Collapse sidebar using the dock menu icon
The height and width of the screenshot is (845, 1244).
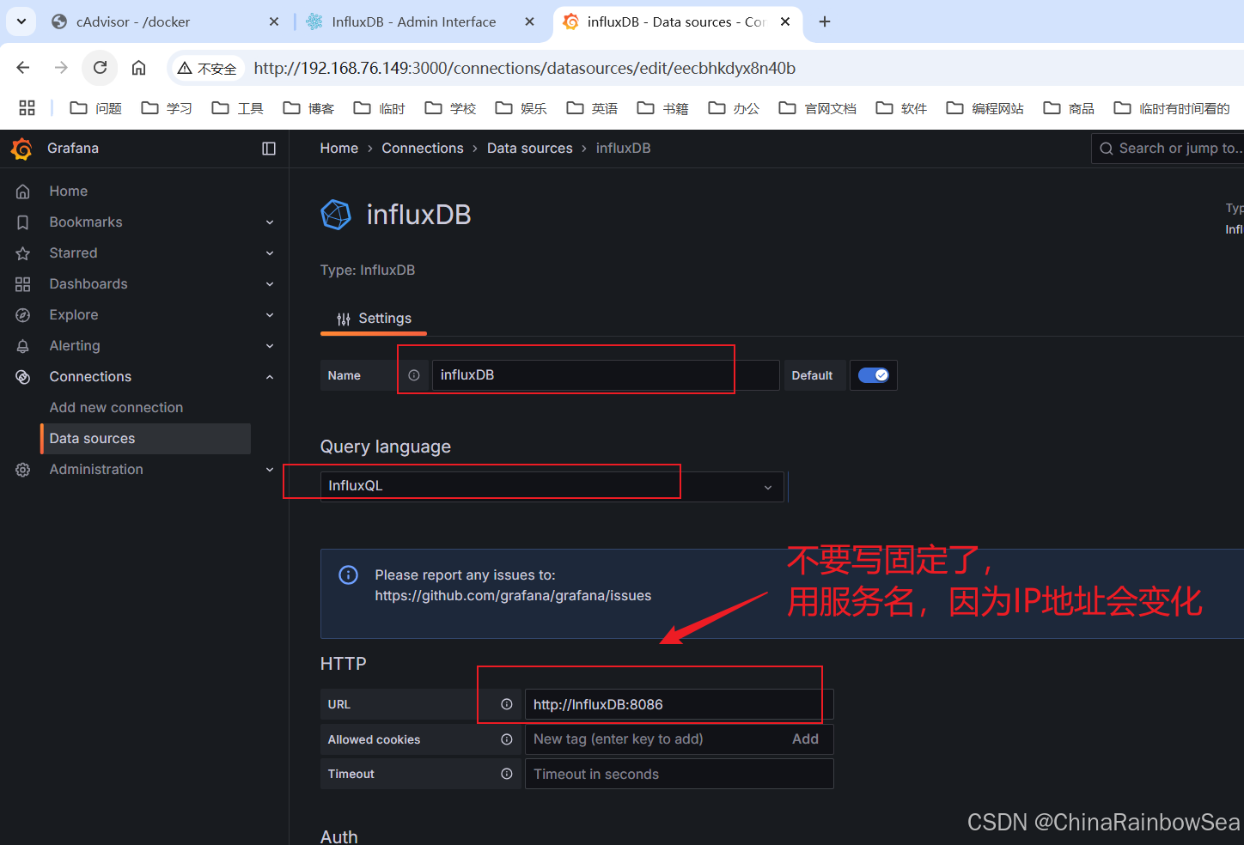(269, 149)
